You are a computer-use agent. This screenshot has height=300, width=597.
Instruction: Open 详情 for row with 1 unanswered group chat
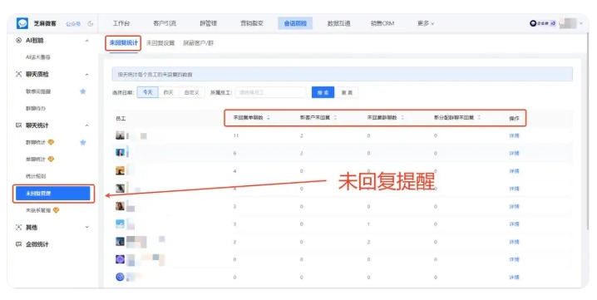click(514, 224)
